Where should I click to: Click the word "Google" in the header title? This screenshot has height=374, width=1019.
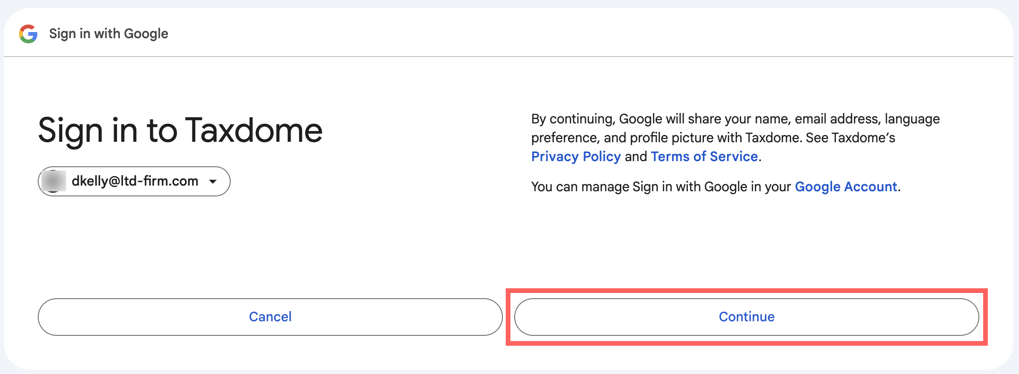[x=146, y=34]
